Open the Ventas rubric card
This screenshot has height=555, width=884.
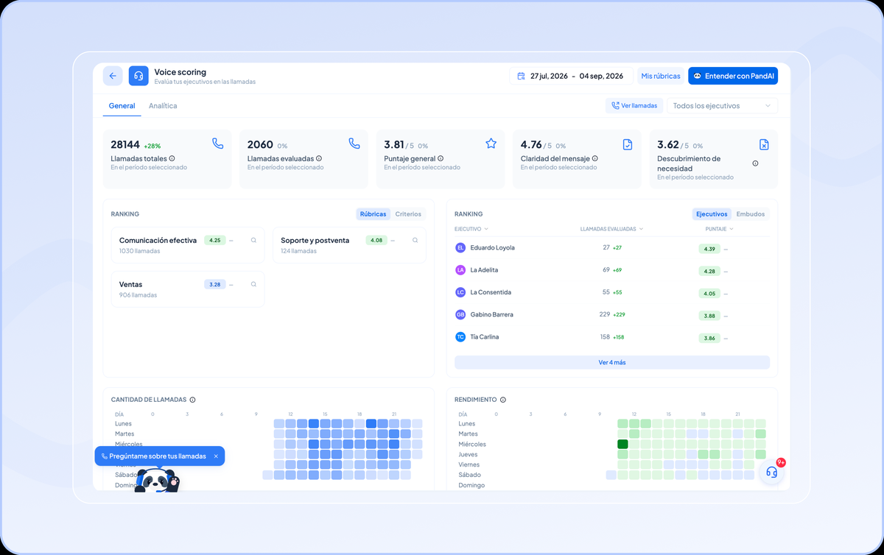click(188, 289)
